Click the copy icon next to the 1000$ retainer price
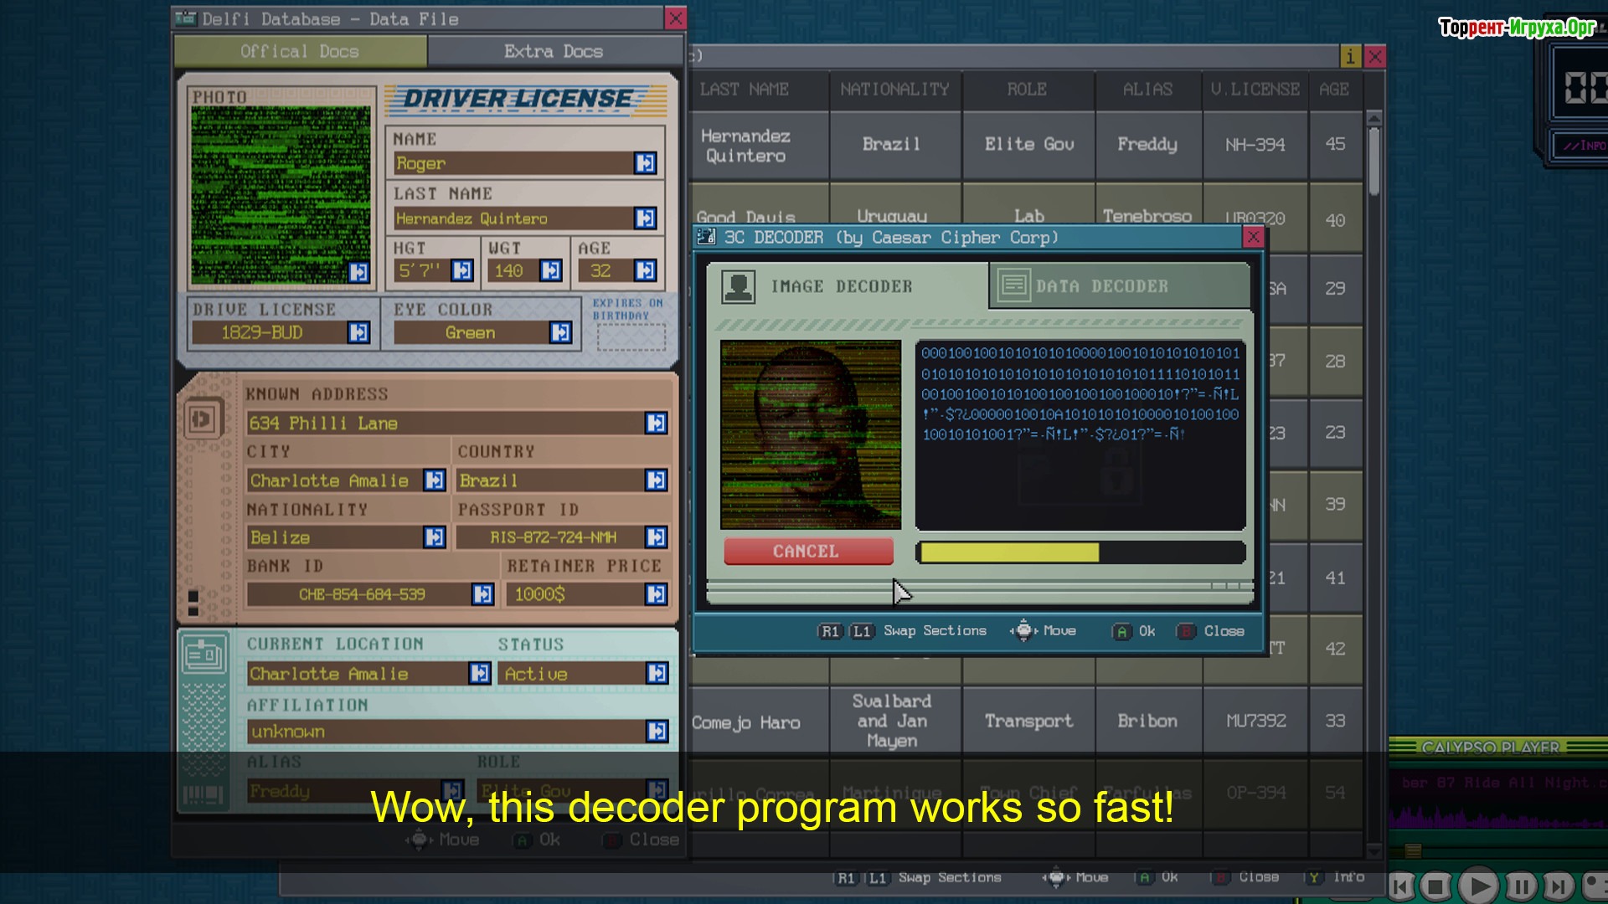This screenshot has width=1608, height=904. coord(657,594)
